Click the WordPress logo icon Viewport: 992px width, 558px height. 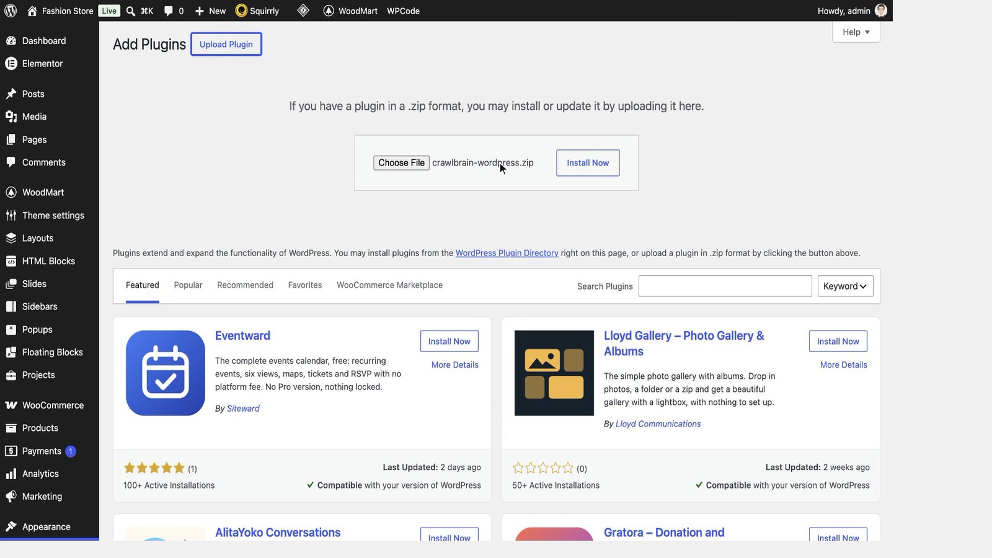11,11
